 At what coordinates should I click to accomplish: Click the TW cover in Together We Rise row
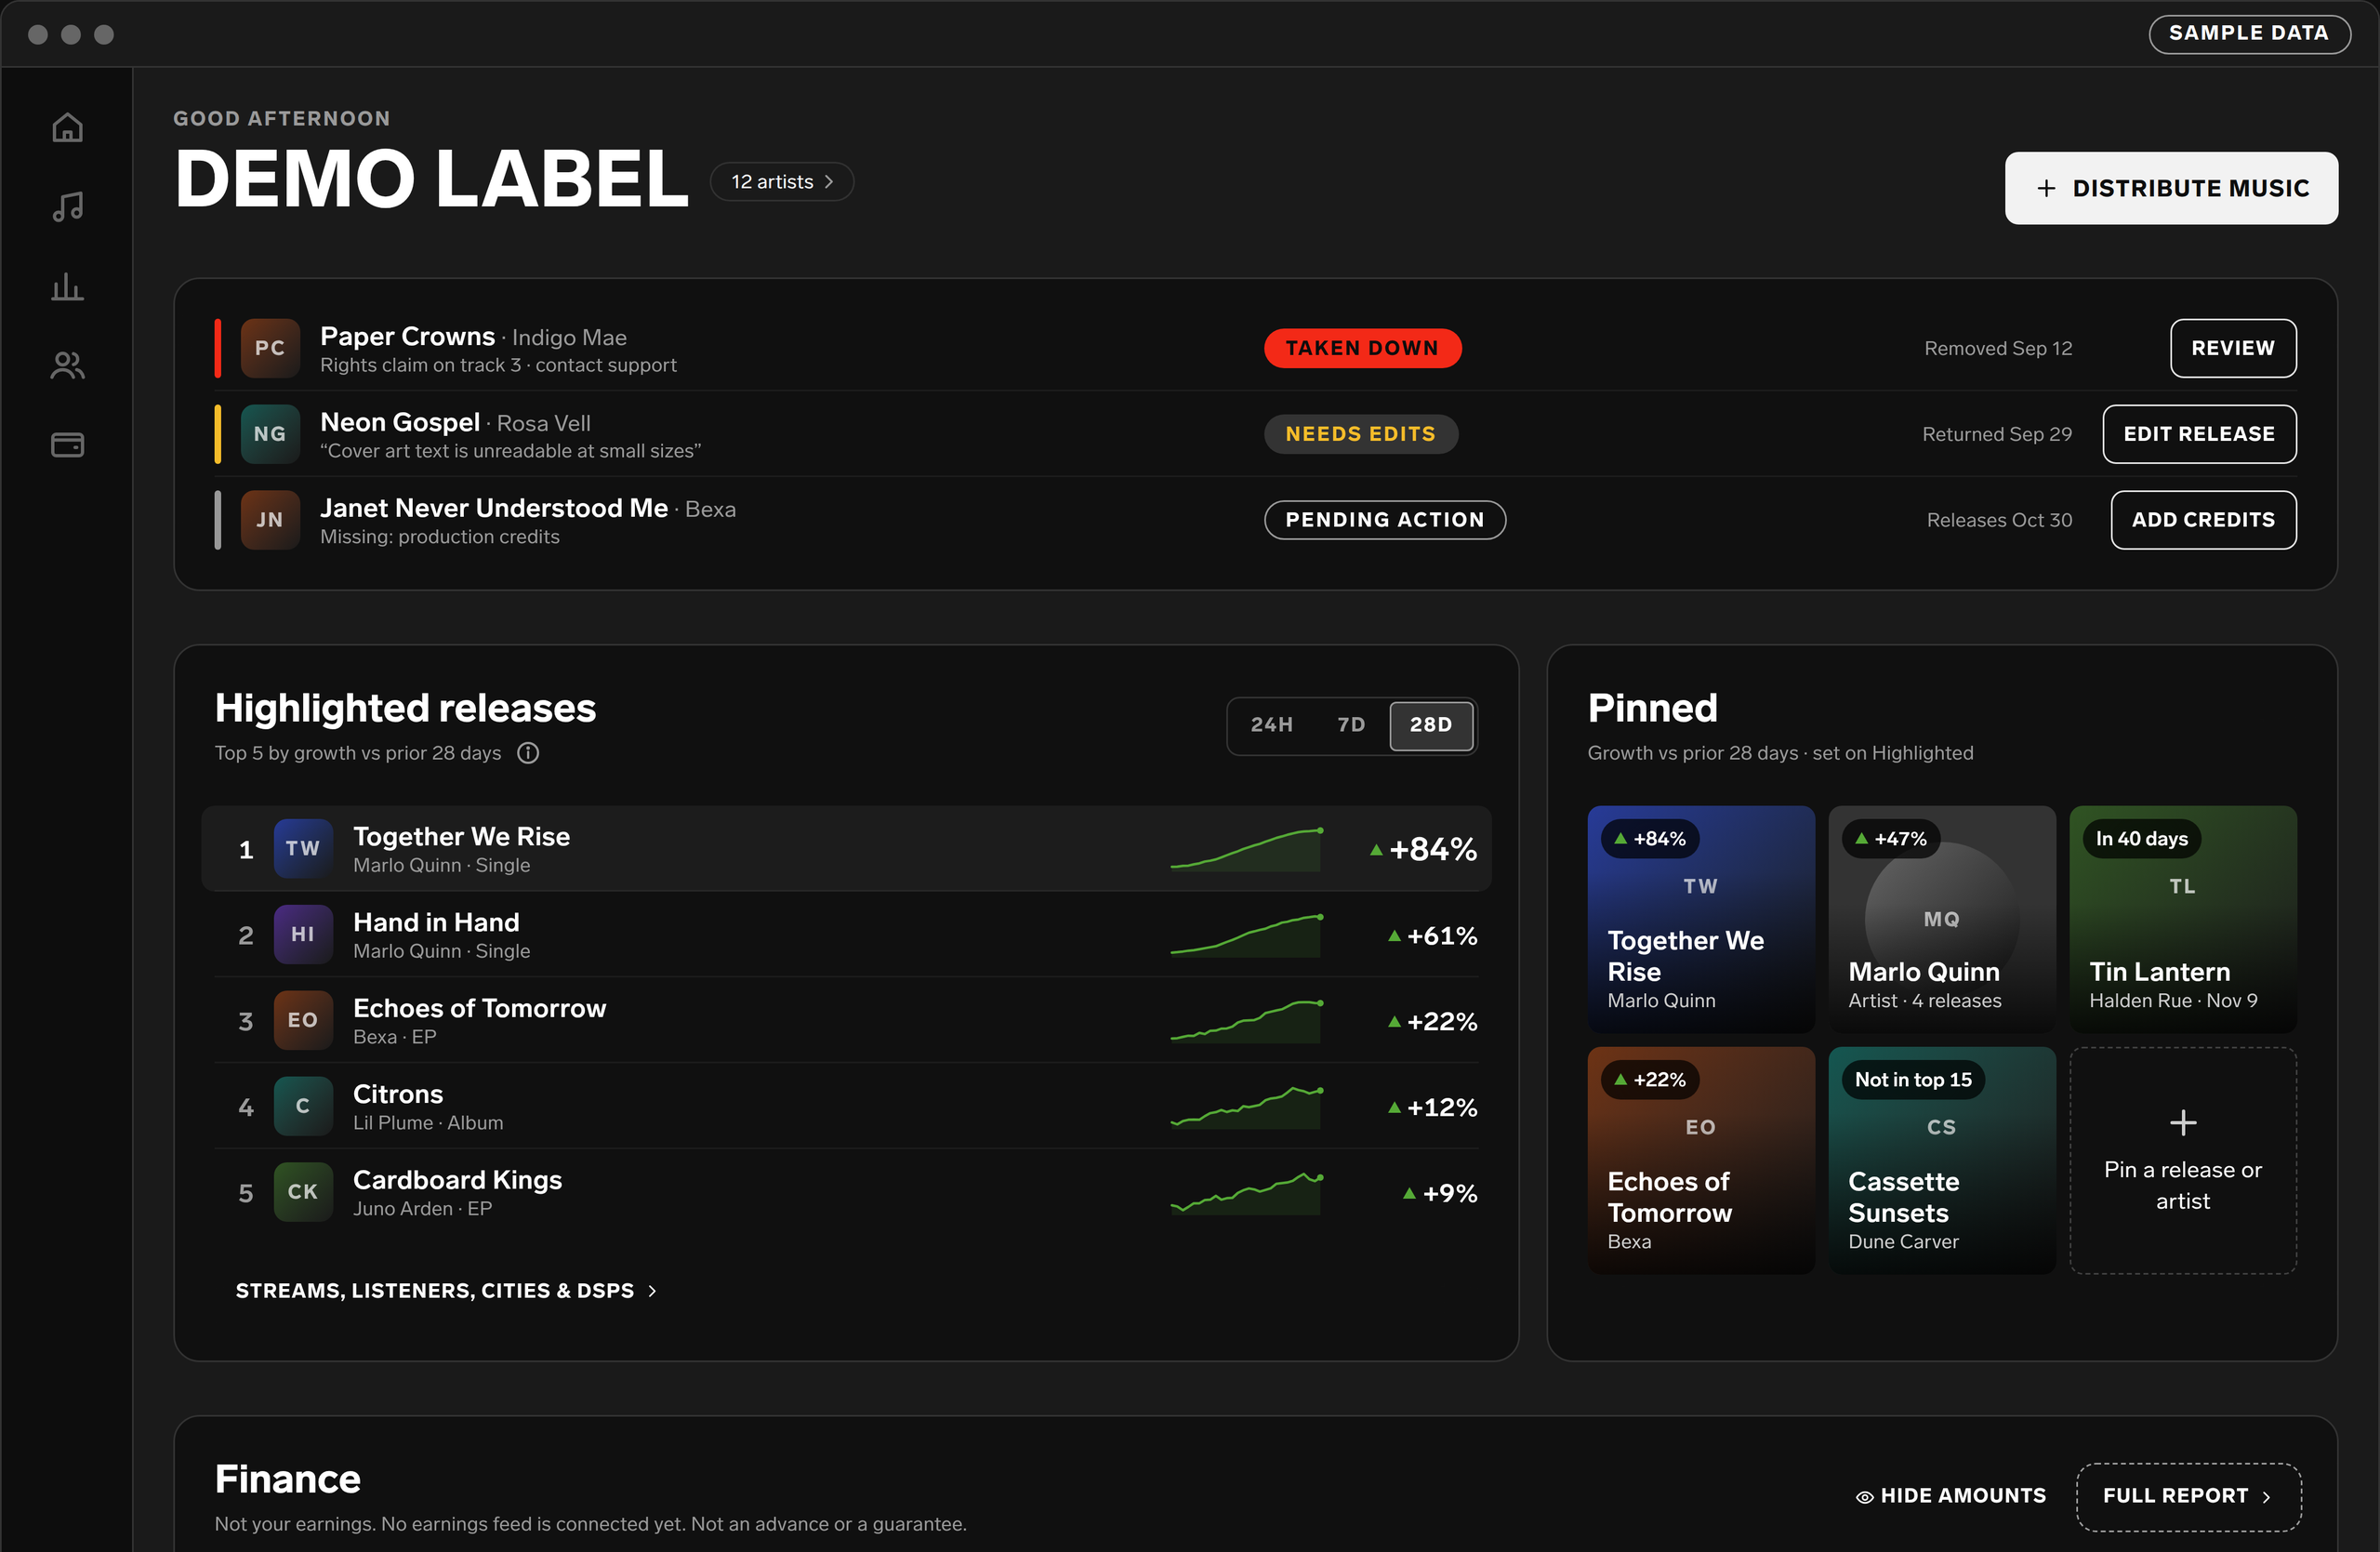click(303, 849)
